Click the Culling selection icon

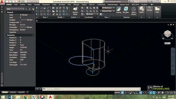tap(119, 10)
